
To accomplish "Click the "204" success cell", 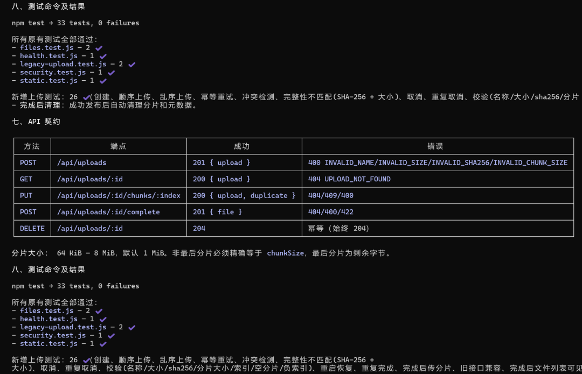I will [244, 228].
